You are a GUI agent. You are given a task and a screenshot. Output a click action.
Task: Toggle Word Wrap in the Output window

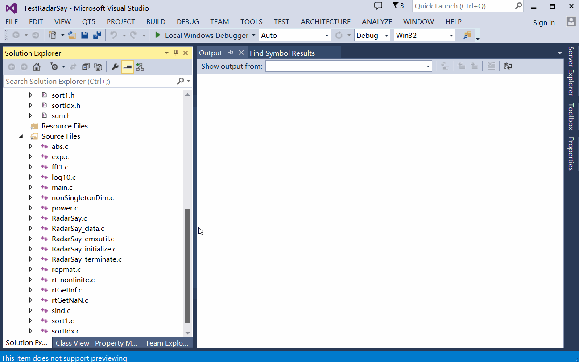pos(508,66)
